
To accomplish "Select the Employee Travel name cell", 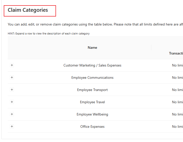I will click(92, 102).
